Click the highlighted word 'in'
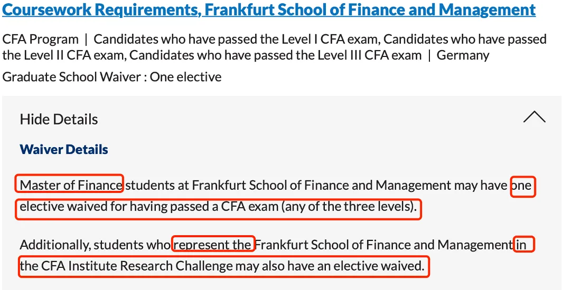The height and width of the screenshot is (290, 562). pyautogui.click(x=523, y=245)
